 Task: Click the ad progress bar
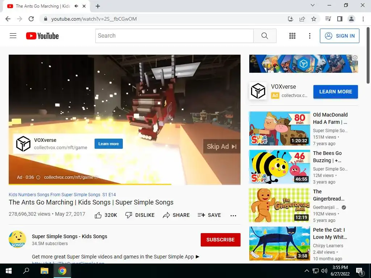coord(125,184)
